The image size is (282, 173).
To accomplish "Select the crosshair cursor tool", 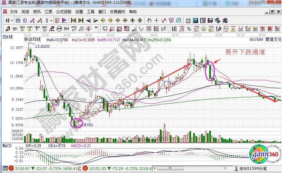I will [156, 20].
